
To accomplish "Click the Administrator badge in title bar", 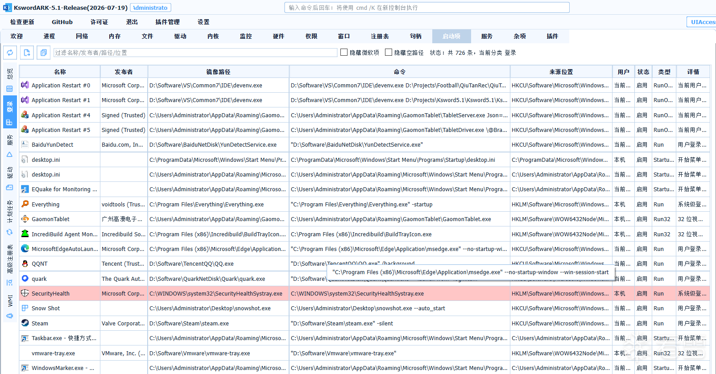I will 150,8.
